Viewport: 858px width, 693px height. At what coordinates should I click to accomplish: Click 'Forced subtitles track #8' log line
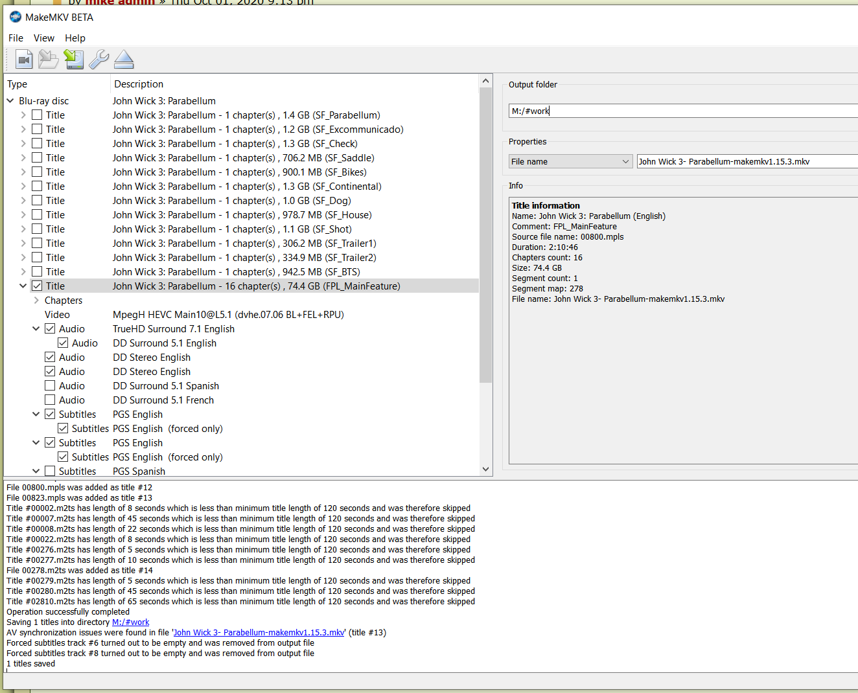coord(161,653)
